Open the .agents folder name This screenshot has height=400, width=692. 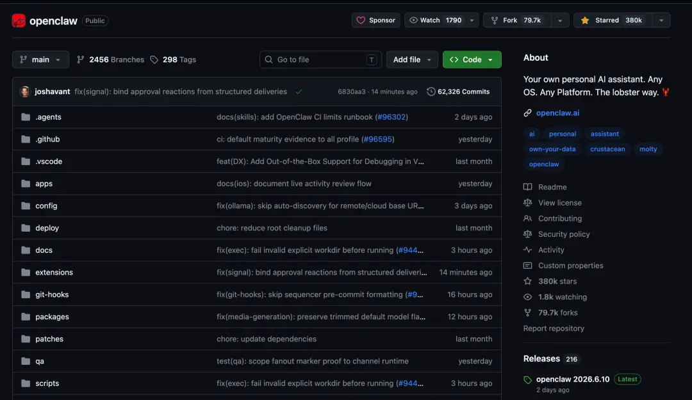tap(48, 117)
